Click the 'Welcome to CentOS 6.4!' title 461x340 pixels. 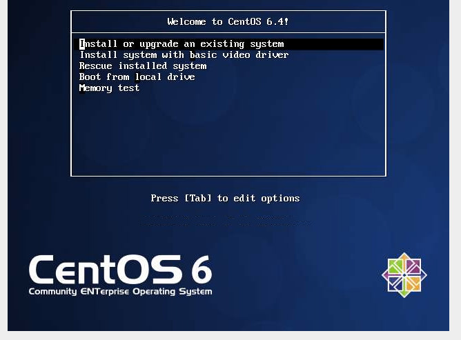pyautogui.click(x=228, y=21)
